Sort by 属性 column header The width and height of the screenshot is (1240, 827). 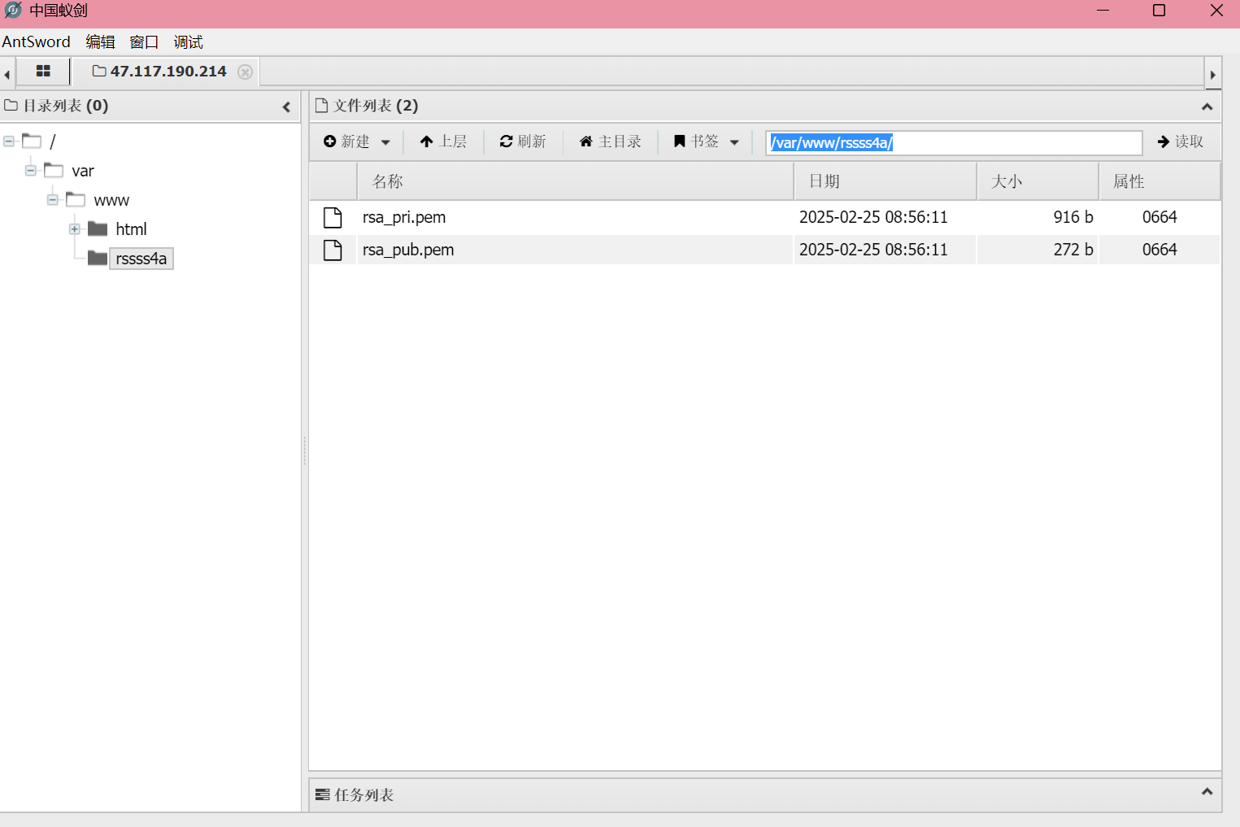click(x=1160, y=181)
